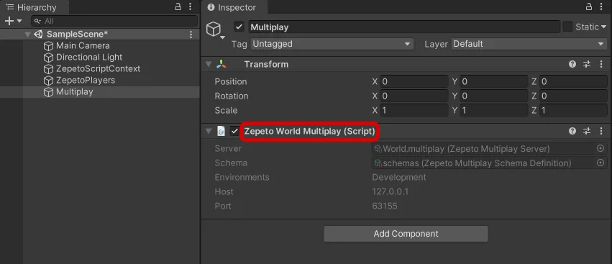612x264 pixels.
Task: Click the Hierarchy search field
Action: click(114, 21)
